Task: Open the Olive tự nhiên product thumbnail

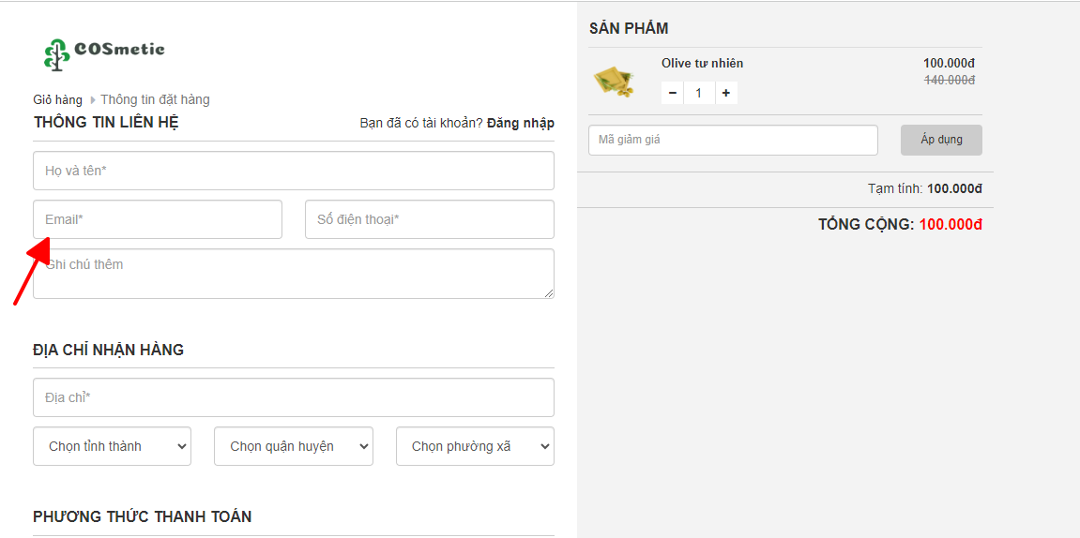Action: click(x=615, y=82)
